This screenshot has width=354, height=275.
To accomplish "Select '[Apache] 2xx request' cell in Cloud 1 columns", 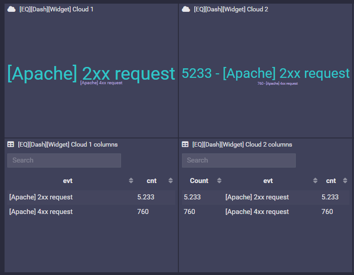I will 41,197.
